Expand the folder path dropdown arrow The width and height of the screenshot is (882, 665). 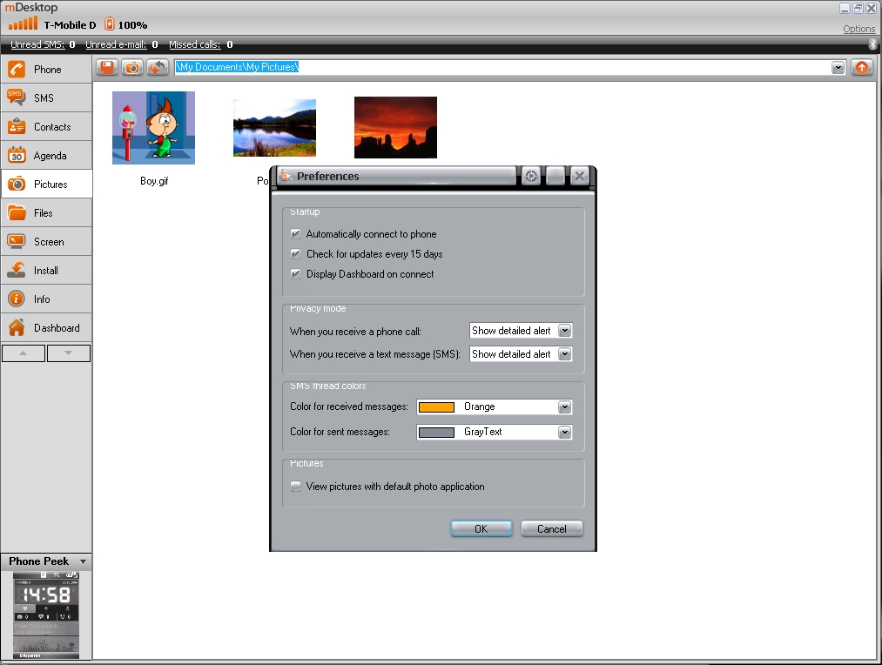pyautogui.click(x=838, y=67)
